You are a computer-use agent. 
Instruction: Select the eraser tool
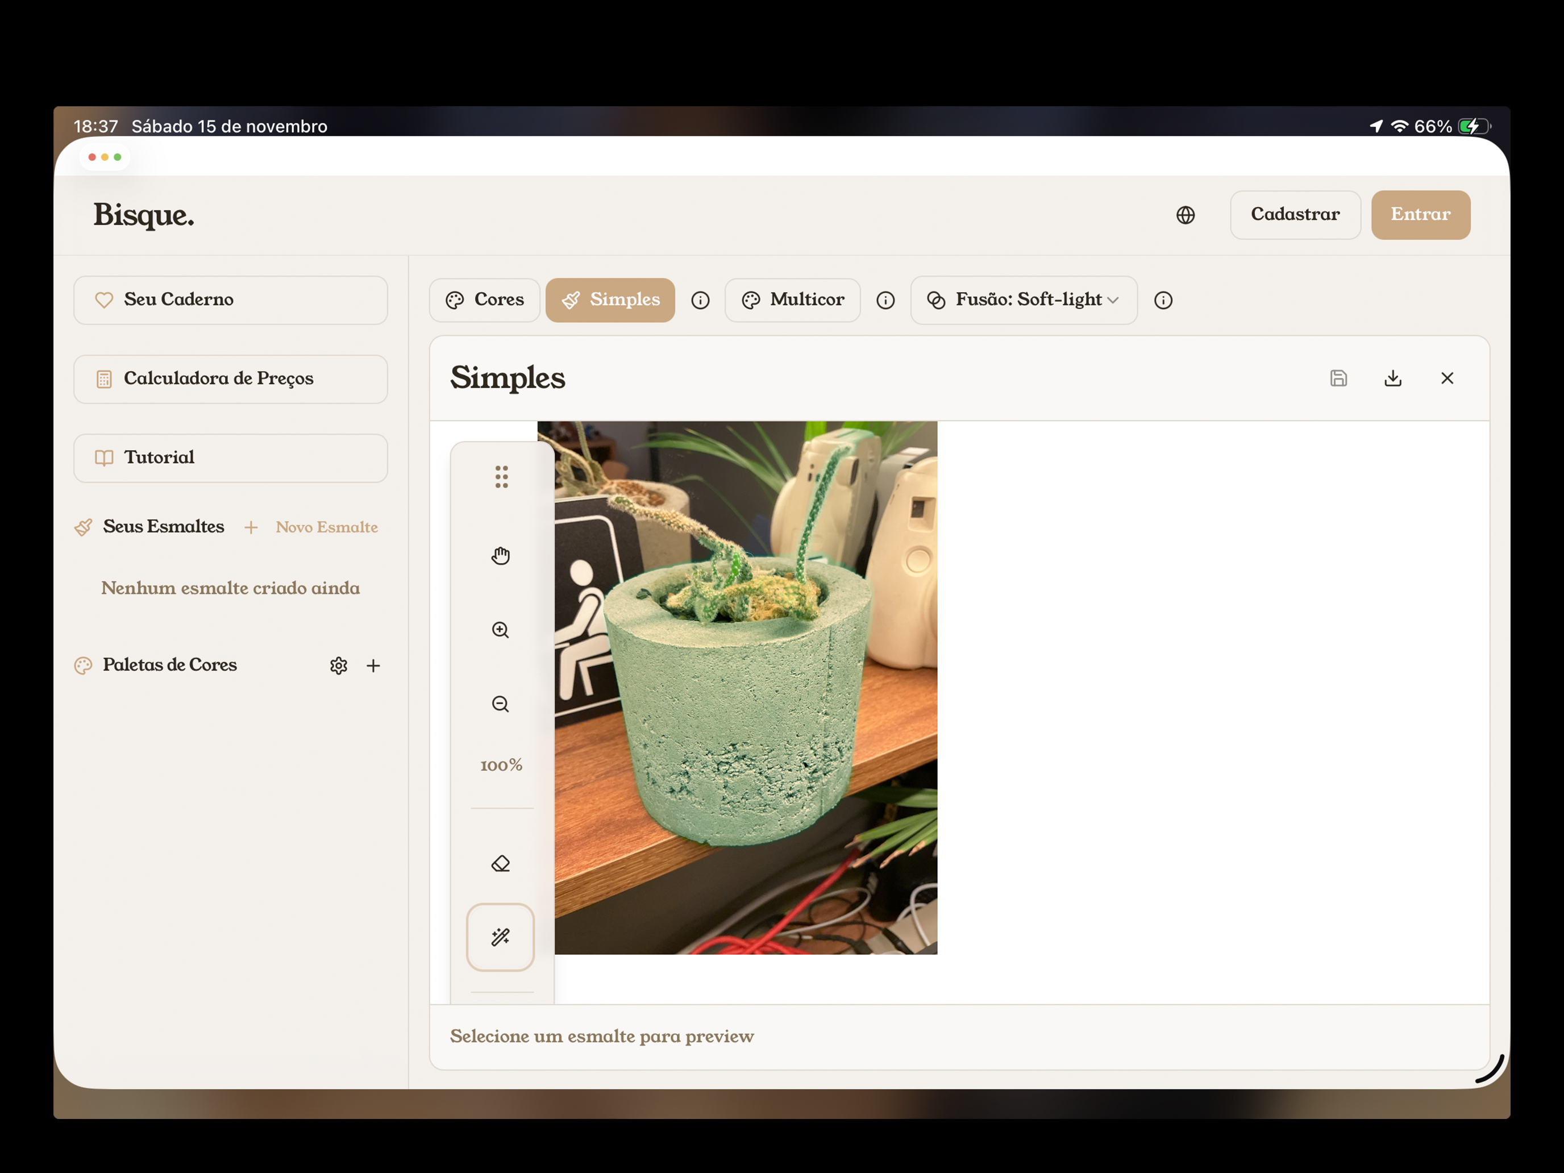[501, 863]
